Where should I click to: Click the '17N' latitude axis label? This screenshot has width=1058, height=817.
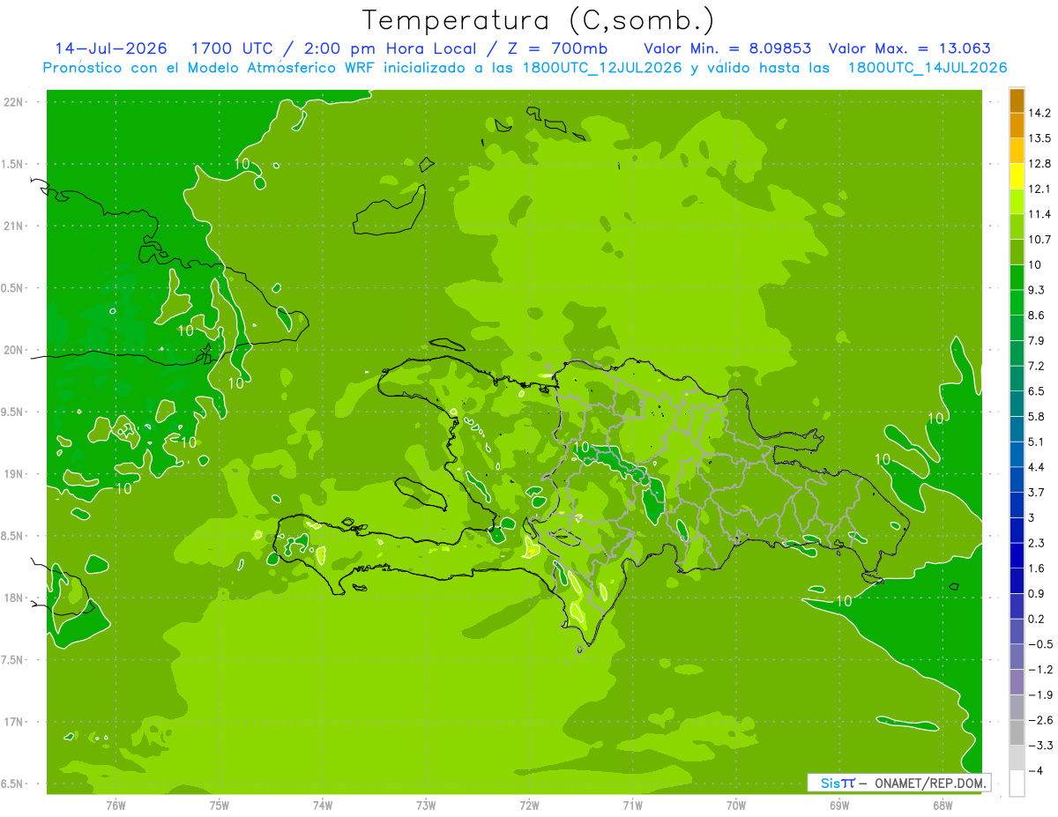(13, 723)
